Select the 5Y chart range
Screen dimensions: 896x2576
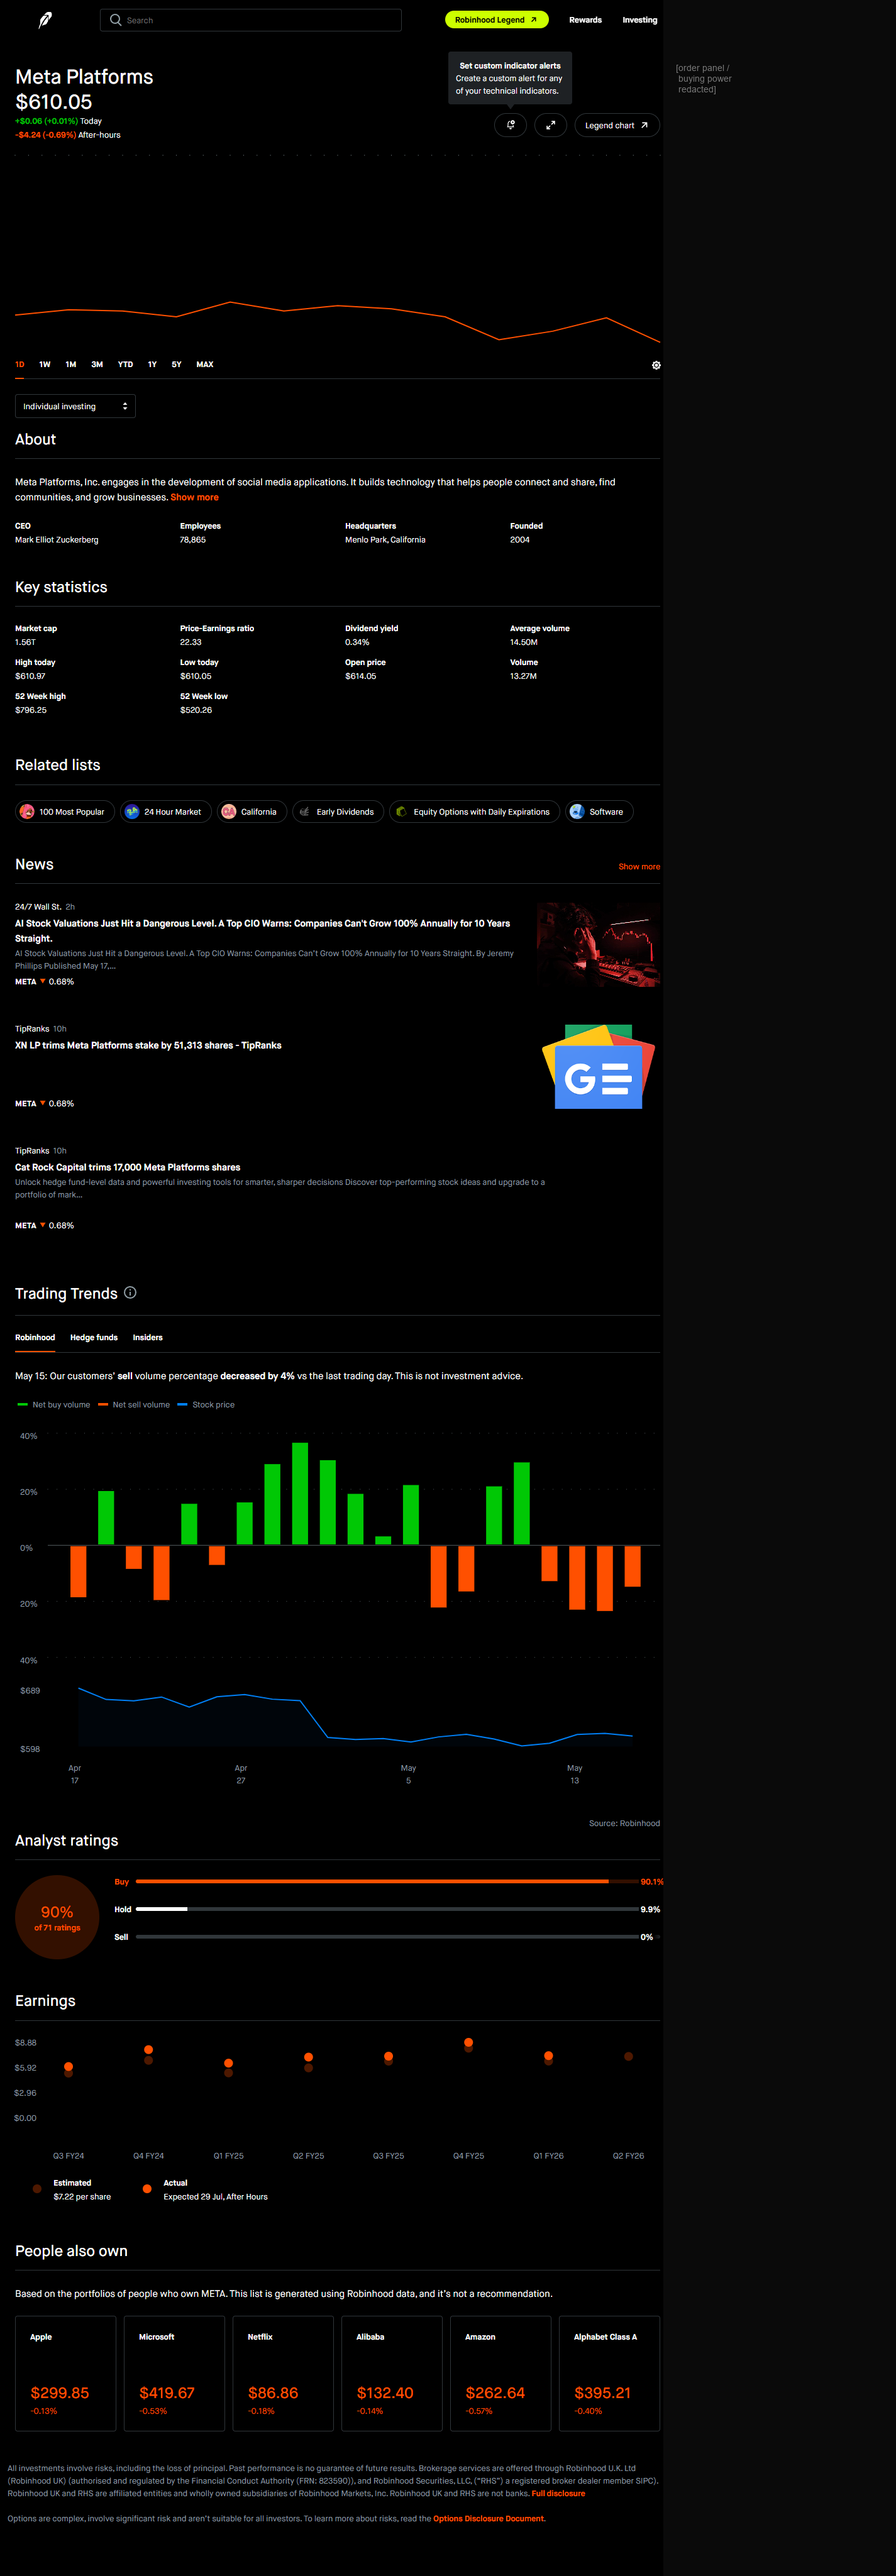[176, 364]
